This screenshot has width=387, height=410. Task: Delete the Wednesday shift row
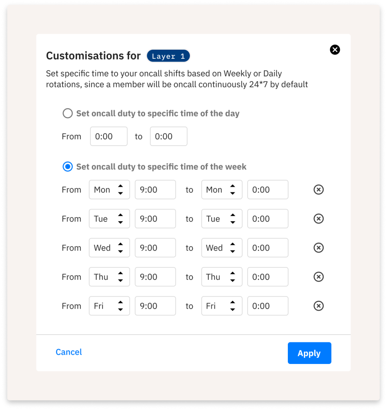pos(318,248)
